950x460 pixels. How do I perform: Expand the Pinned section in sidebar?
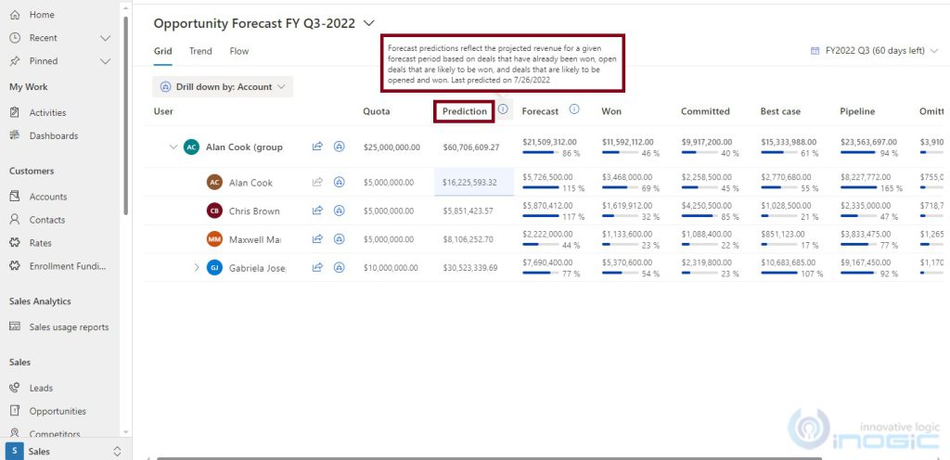coord(105,61)
